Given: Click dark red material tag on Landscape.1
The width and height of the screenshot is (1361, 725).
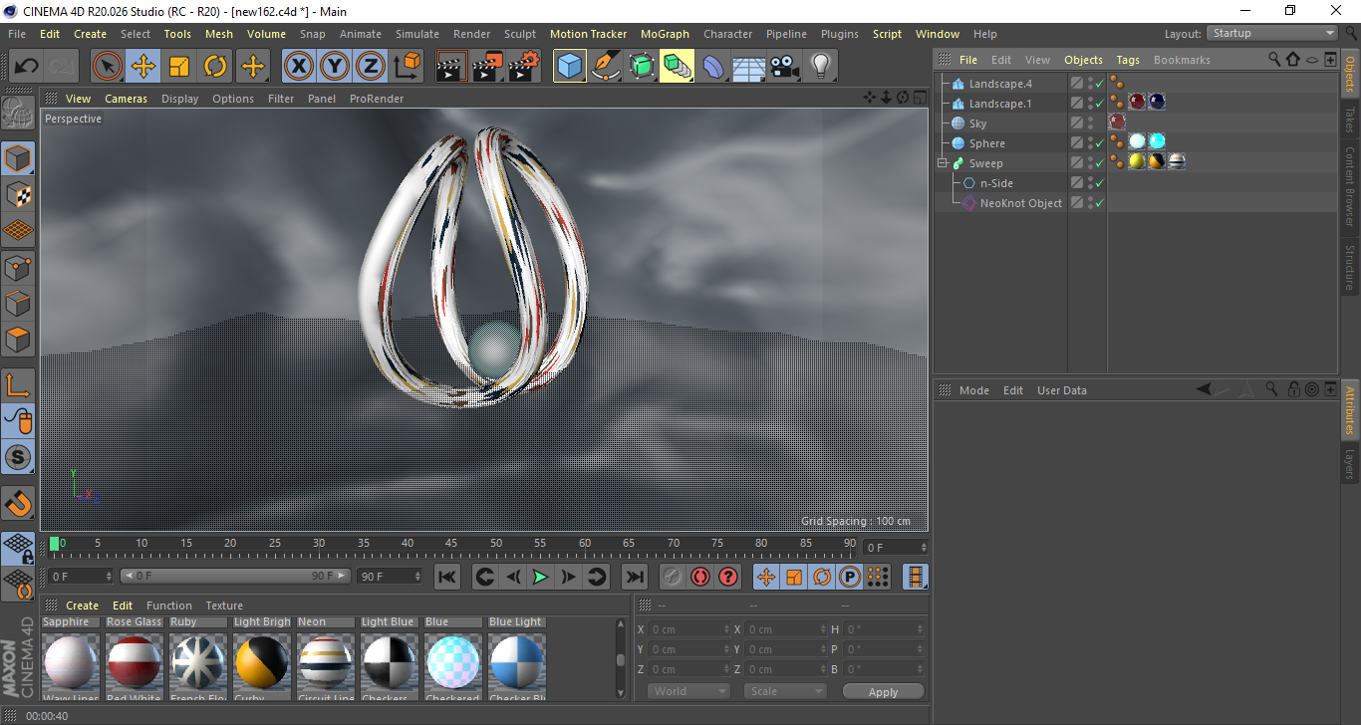Looking at the screenshot, I should click(x=1137, y=102).
